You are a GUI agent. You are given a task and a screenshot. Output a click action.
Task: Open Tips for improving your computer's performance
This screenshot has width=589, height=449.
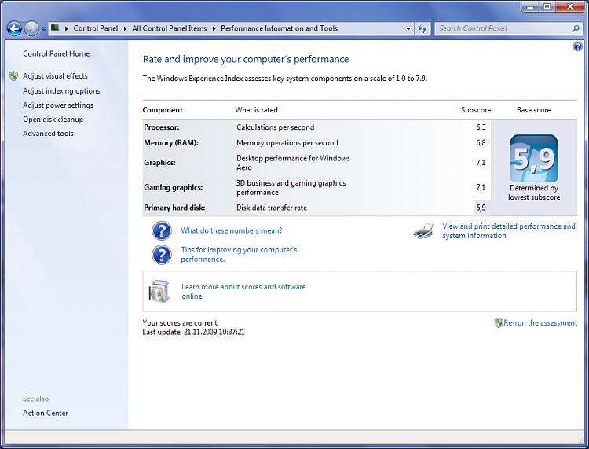pos(239,255)
